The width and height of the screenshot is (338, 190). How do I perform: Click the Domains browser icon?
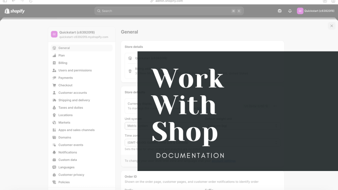pos(54,138)
